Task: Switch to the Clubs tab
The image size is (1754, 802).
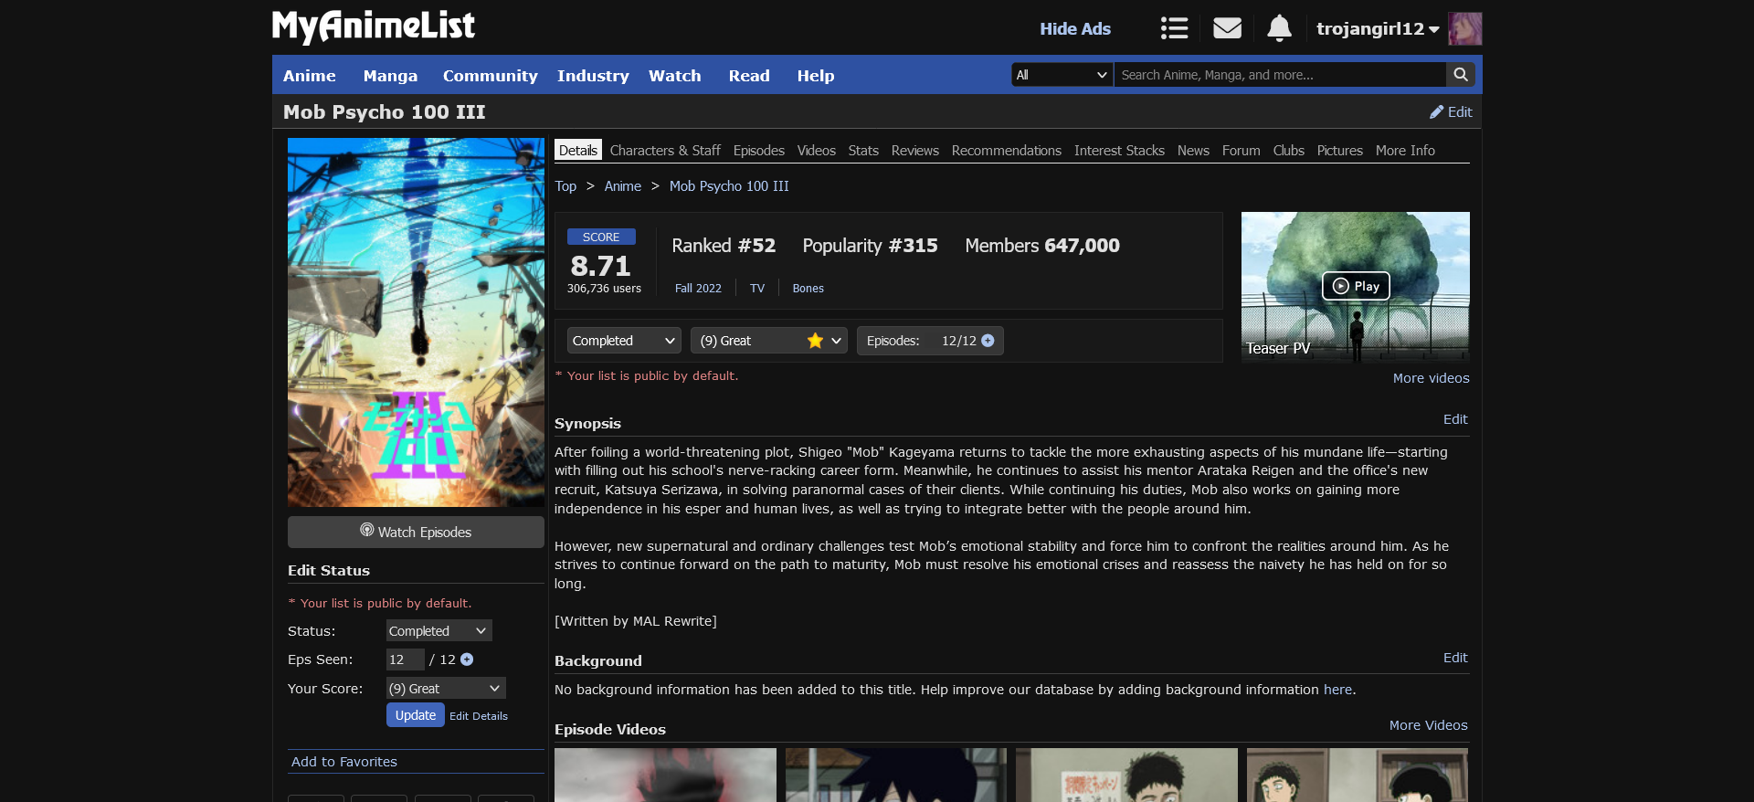Action: point(1289,150)
